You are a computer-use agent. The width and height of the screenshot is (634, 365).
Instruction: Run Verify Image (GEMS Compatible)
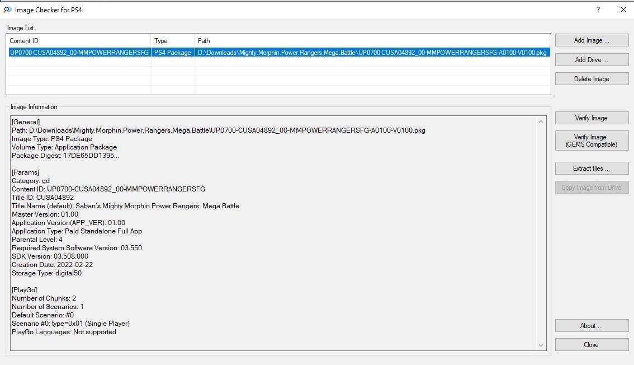pyautogui.click(x=592, y=141)
